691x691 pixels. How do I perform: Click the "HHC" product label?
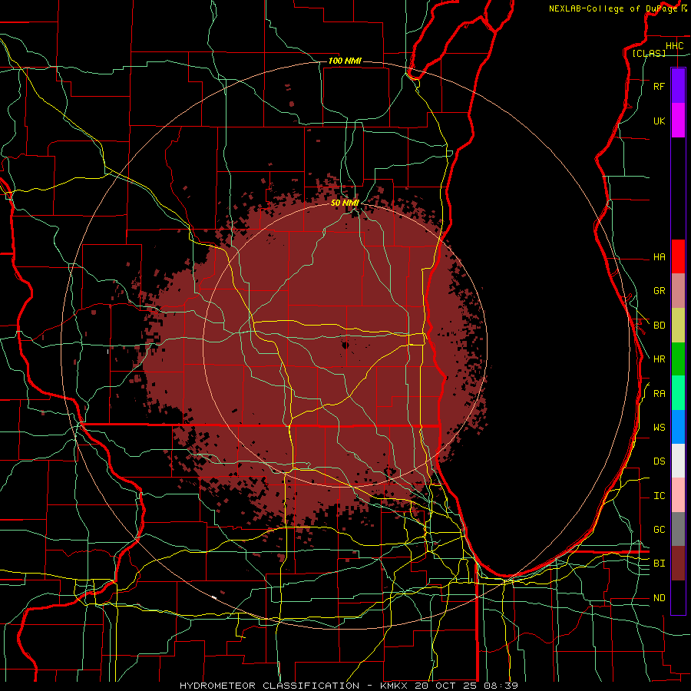[674, 46]
